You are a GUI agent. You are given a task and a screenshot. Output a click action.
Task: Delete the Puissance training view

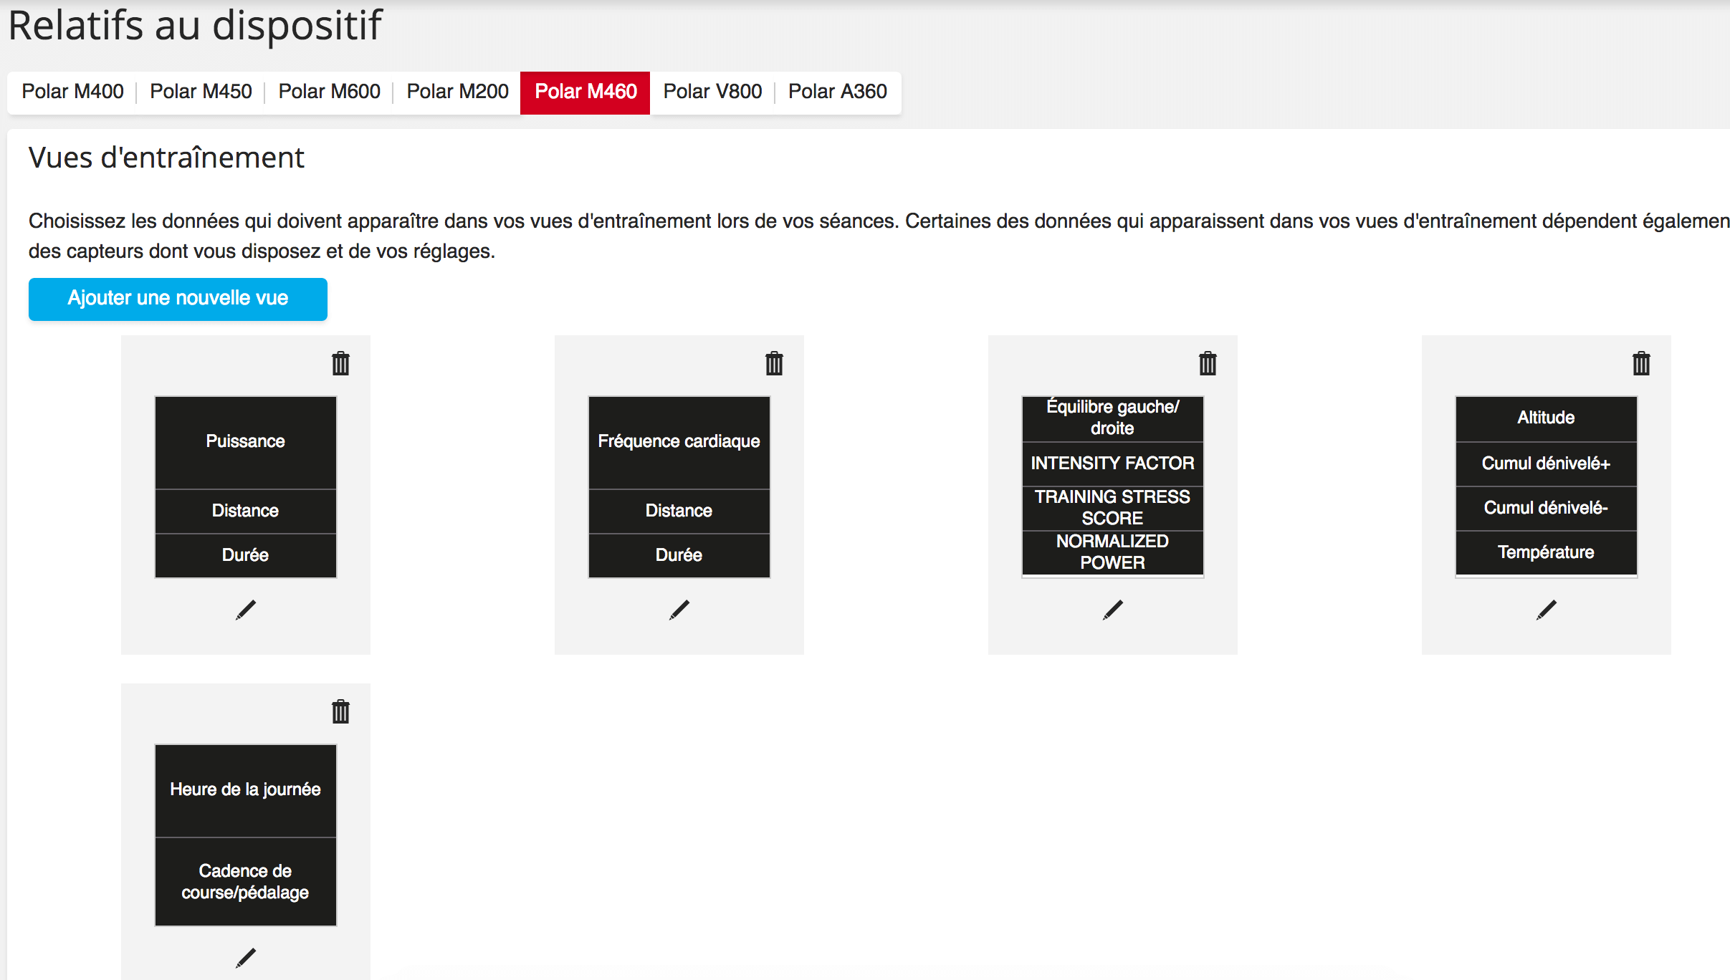(x=340, y=364)
